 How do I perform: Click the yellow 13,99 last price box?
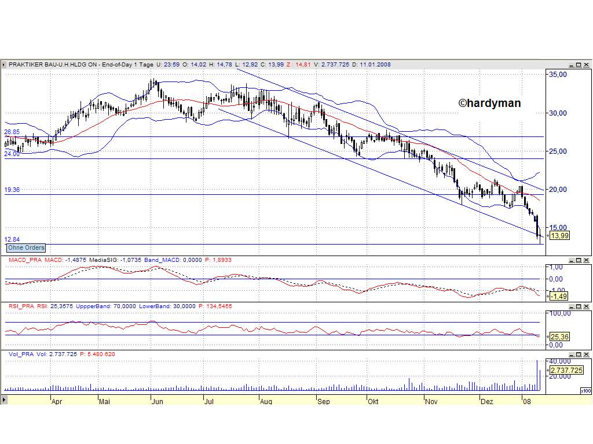(559, 235)
